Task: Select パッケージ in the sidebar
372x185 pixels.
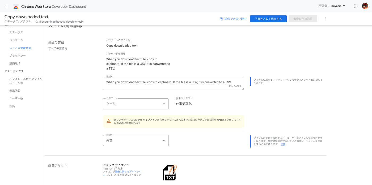Action: tap(16, 40)
